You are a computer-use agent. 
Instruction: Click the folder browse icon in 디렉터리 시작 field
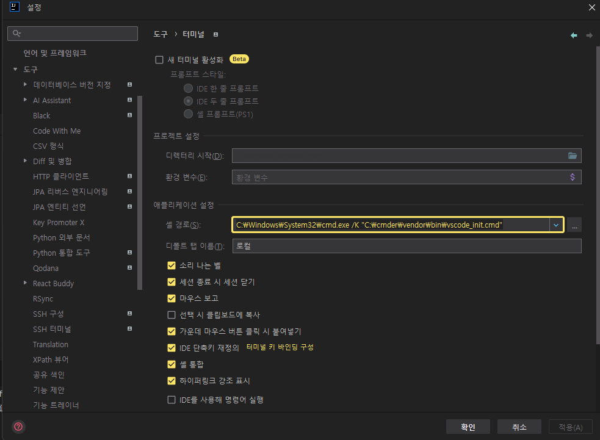point(573,156)
